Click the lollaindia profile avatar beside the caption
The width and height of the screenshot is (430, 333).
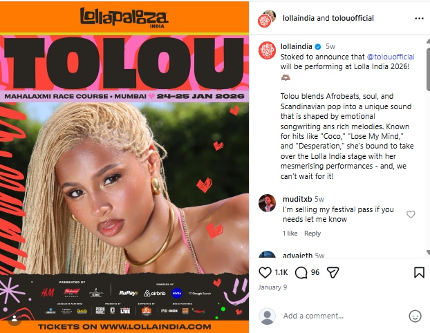(267, 50)
